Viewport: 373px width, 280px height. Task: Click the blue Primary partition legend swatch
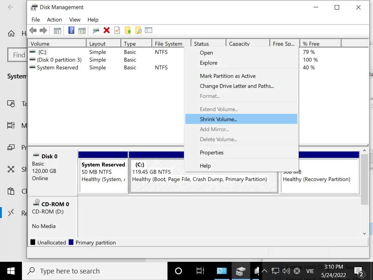coord(71,242)
